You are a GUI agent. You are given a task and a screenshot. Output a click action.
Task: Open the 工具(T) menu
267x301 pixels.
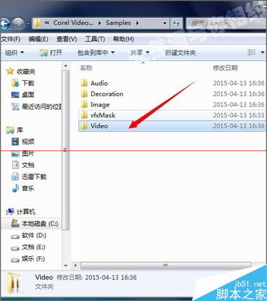point(95,39)
